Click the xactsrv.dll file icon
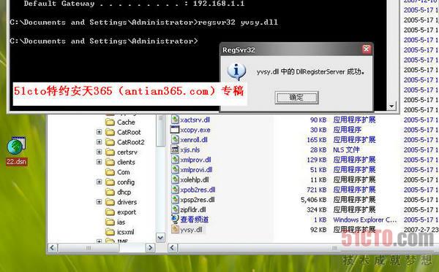Screen dimensions: 439x272 [175, 120]
